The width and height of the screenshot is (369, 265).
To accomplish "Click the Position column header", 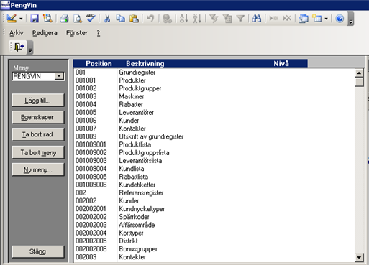I will tap(99, 63).
